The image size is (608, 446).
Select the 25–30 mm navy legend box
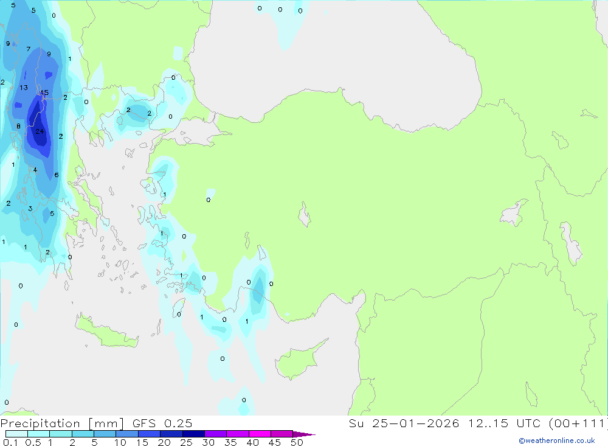[193, 434]
